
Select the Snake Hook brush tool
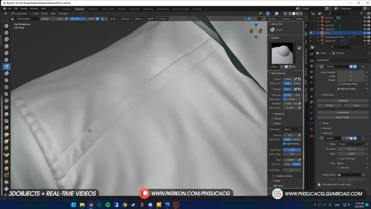[6, 142]
